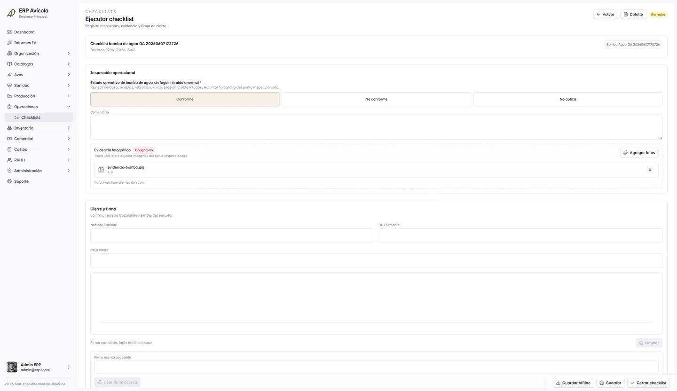Click the Operaciones clipboard icon
The height and width of the screenshot is (391, 677).
(x=9, y=107)
